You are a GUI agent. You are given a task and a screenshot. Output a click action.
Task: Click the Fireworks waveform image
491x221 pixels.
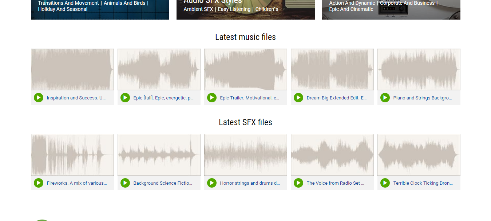[72, 155]
